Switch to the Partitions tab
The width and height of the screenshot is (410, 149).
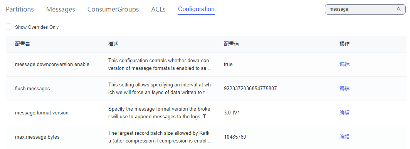20,9
